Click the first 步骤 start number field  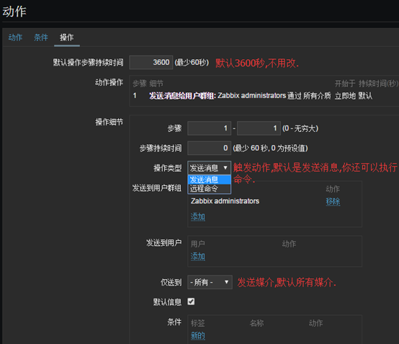pyautogui.click(x=209, y=128)
